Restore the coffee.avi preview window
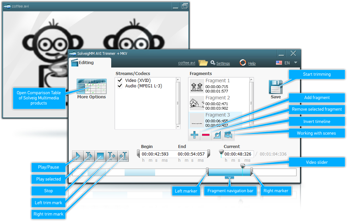Screen dimensions: 347x221 click(x=185, y=6)
